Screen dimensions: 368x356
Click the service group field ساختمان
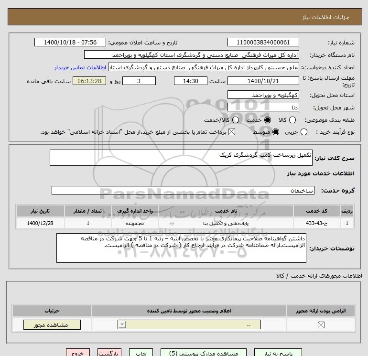click(x=183, y=190)
